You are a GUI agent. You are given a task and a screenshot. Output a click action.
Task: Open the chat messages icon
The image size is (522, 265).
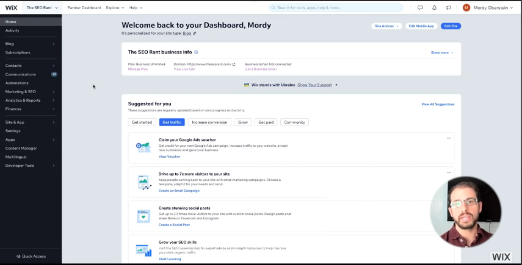coord(420,8)
